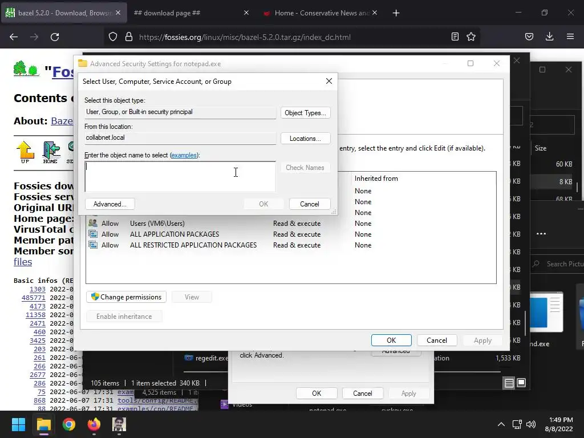Switch Explorer to large icons view
The height and width of the screenshot is (438, 584).
(521, 383)
